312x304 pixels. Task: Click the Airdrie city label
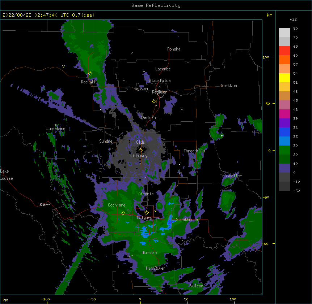(146, 194)
